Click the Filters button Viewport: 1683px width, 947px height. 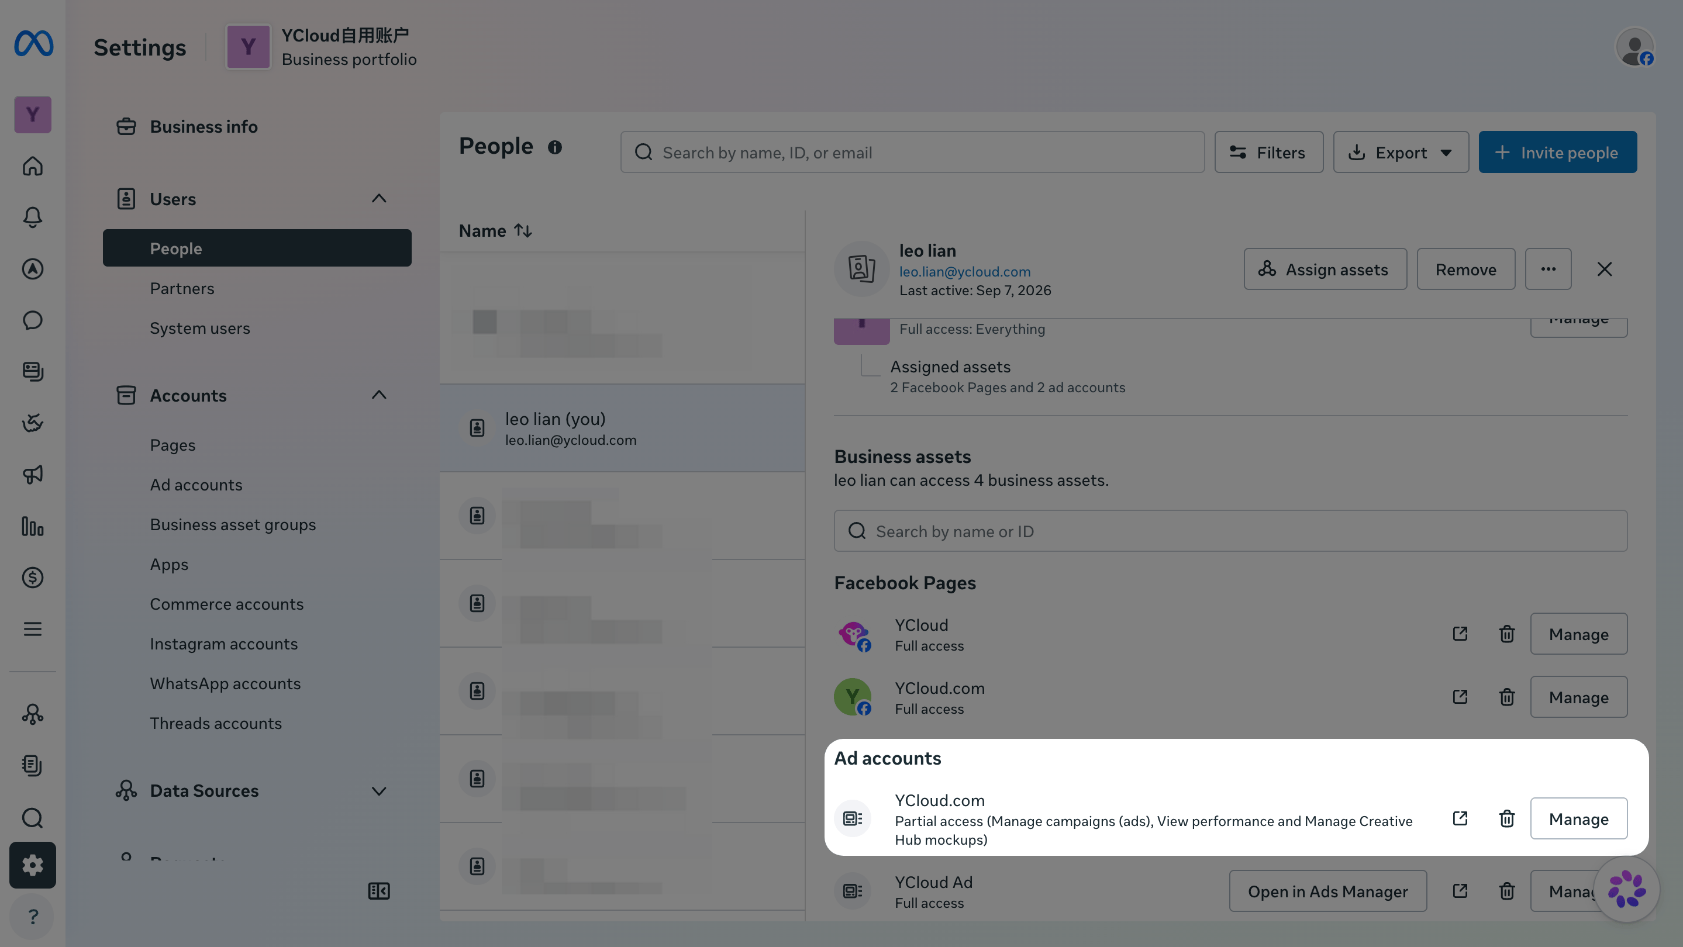(1269, 152)
